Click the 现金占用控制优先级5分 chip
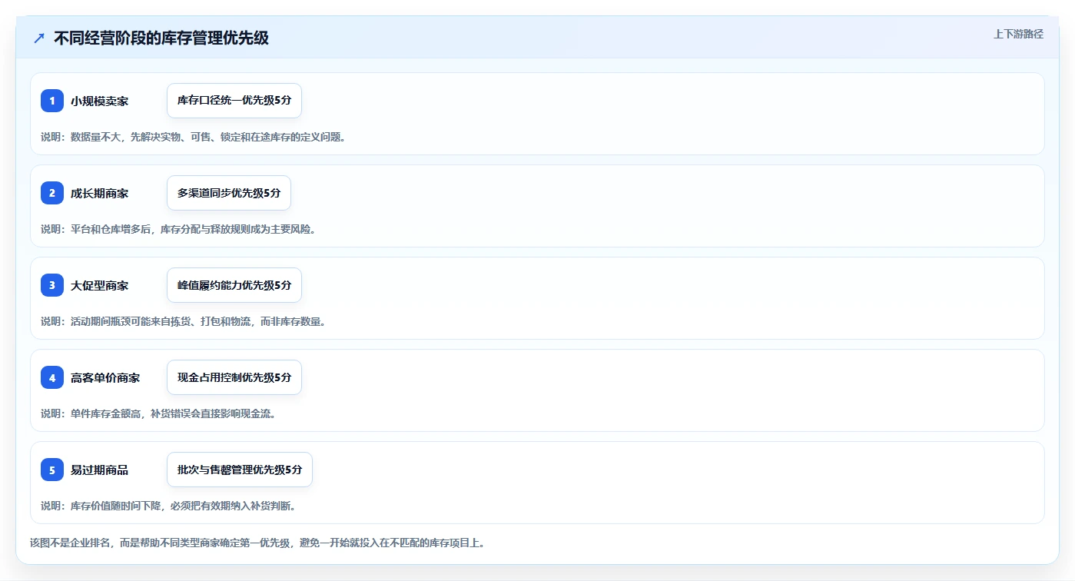1075x581 pixels. 234,377
